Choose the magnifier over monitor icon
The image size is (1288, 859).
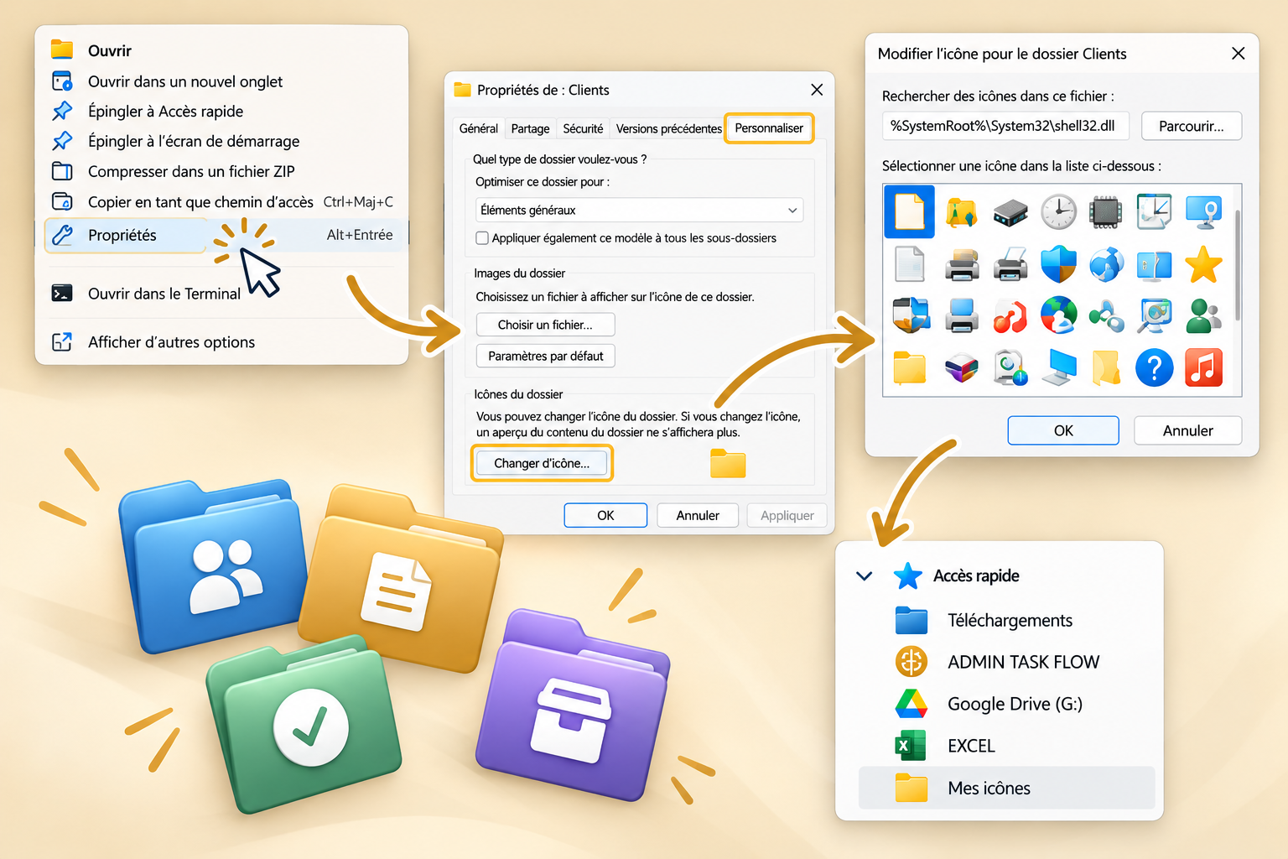tap(1155, 316)
